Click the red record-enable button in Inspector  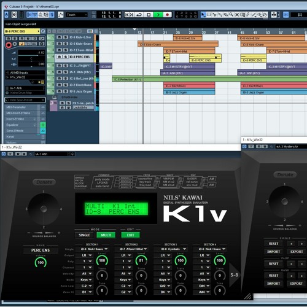point(9,45)
